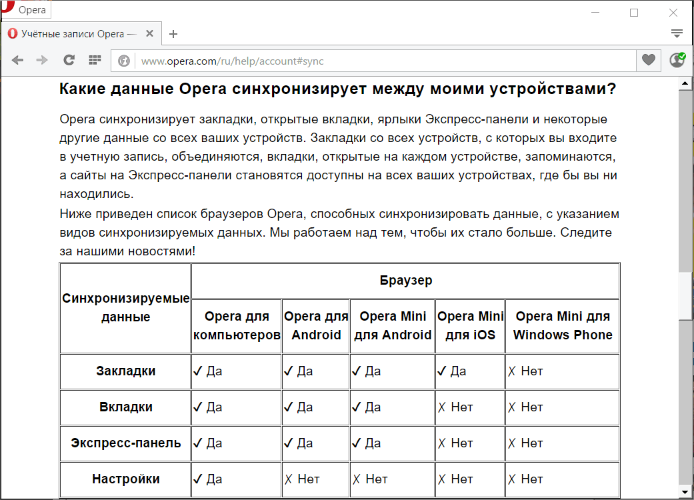Show site information via the globe icon

point(124,61)
